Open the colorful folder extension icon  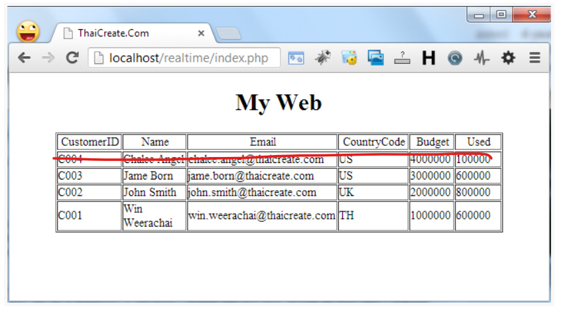click(349, 58)
